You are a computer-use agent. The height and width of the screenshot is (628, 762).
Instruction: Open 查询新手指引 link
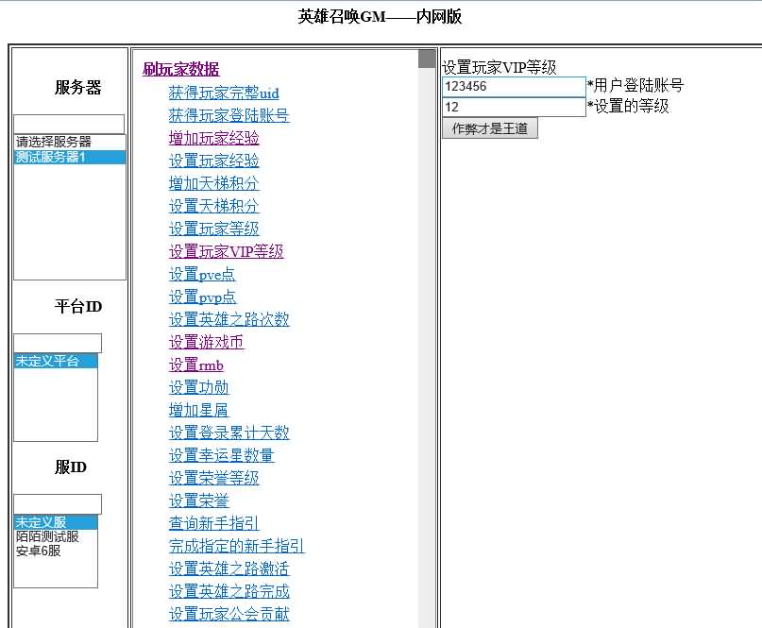click(213, 523)
